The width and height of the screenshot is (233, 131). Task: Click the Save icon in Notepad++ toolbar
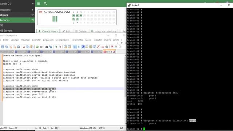coord(3,47)
